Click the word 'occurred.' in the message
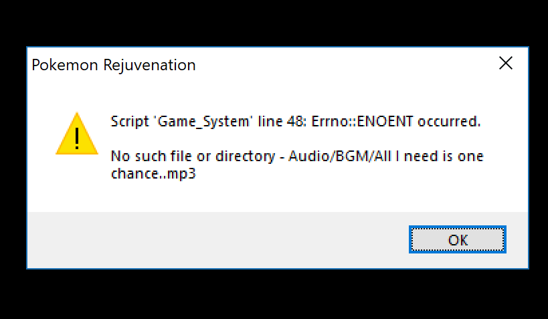The width and height of the screenshot is (548, 319). click(x=449, y=122)
